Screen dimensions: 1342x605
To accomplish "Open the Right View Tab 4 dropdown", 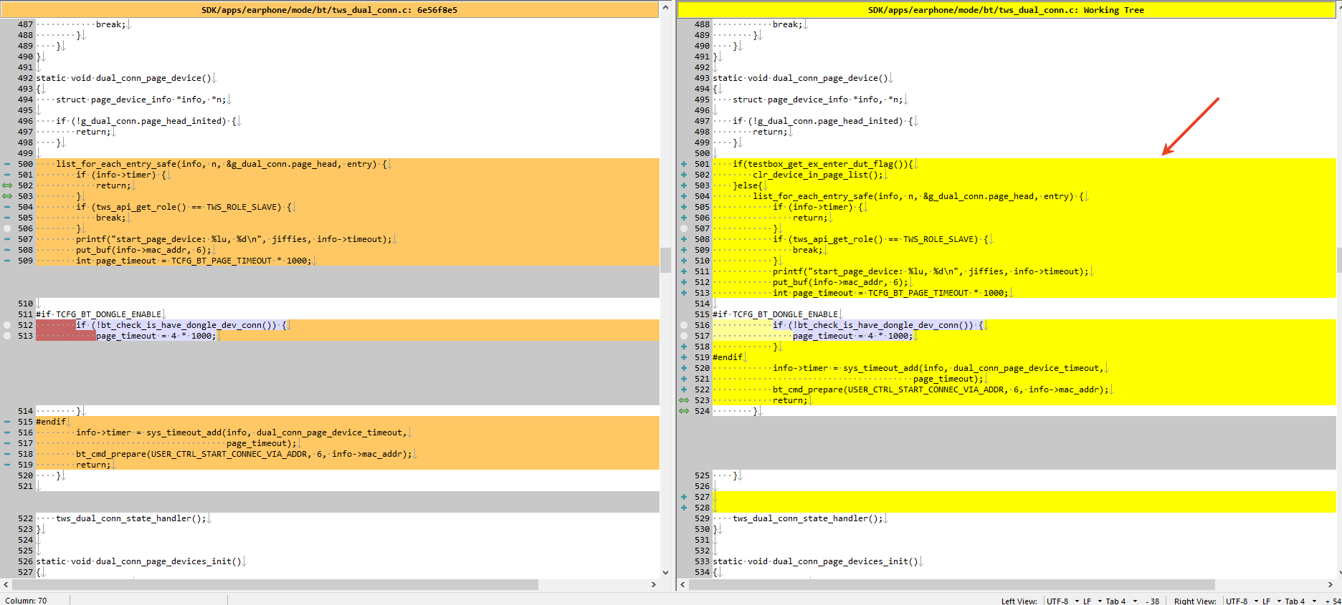I will [x=1300, y=601].
